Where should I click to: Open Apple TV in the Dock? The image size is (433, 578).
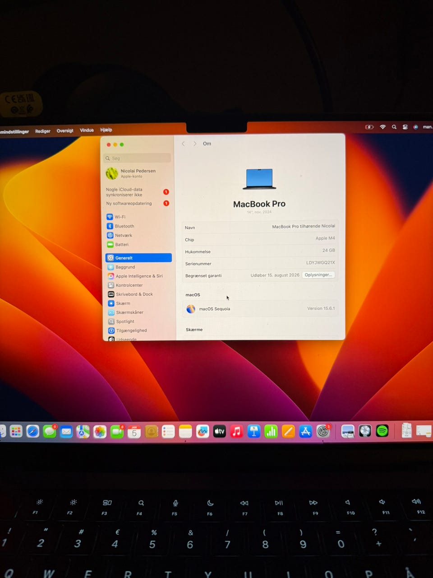click(x=220, y=432)
